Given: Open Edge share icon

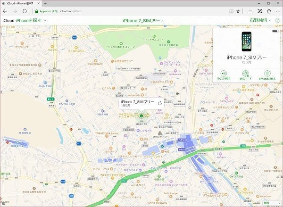Looking at the screenshot, I should pos(269,11).
